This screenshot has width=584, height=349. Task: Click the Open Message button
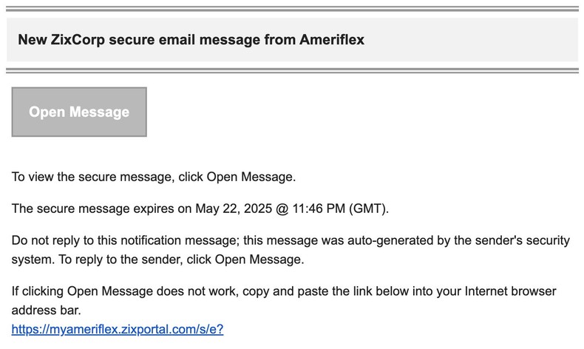(x=79, y=112)
